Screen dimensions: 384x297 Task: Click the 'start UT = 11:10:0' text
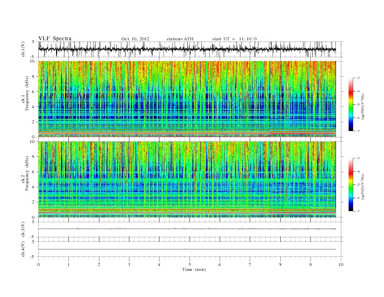[234, 39]
